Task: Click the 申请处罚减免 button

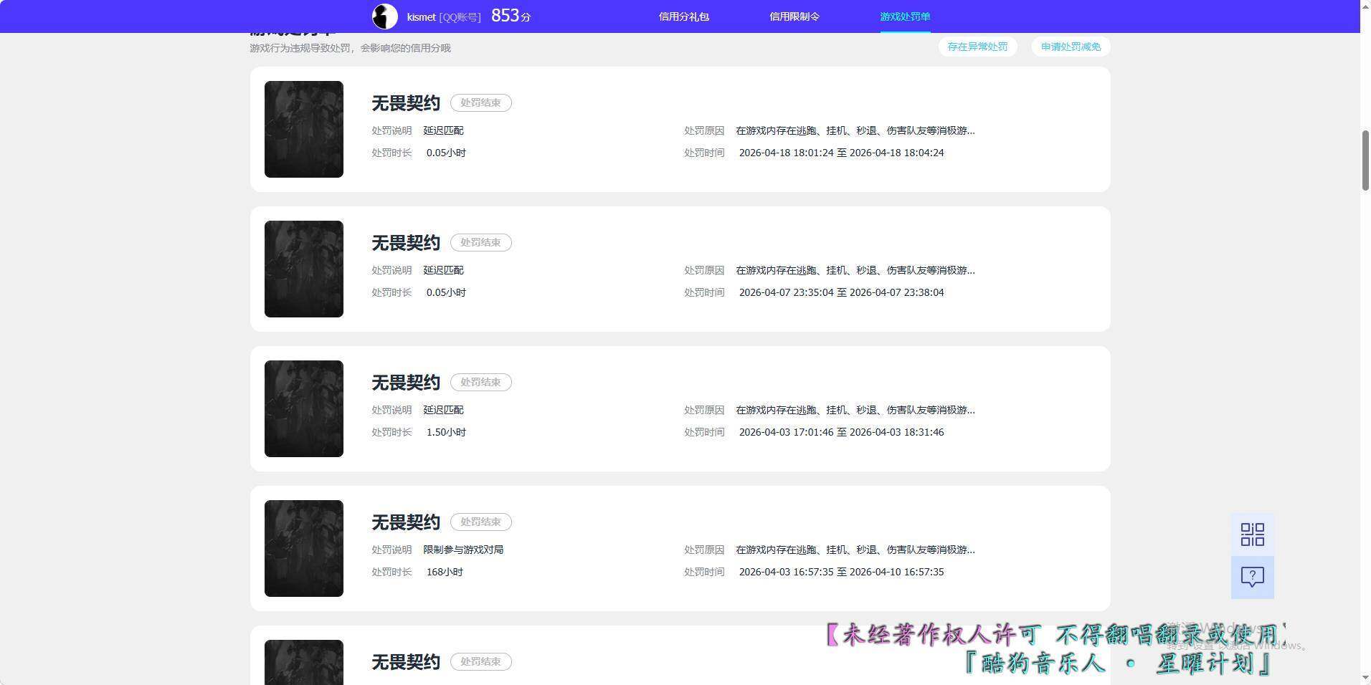Action: pyautogui.click(x=1070, y=46)
